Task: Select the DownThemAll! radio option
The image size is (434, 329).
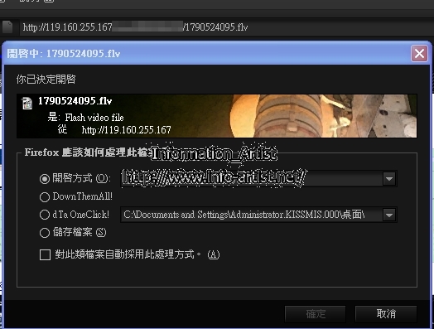Action: (x=44, y=197)
